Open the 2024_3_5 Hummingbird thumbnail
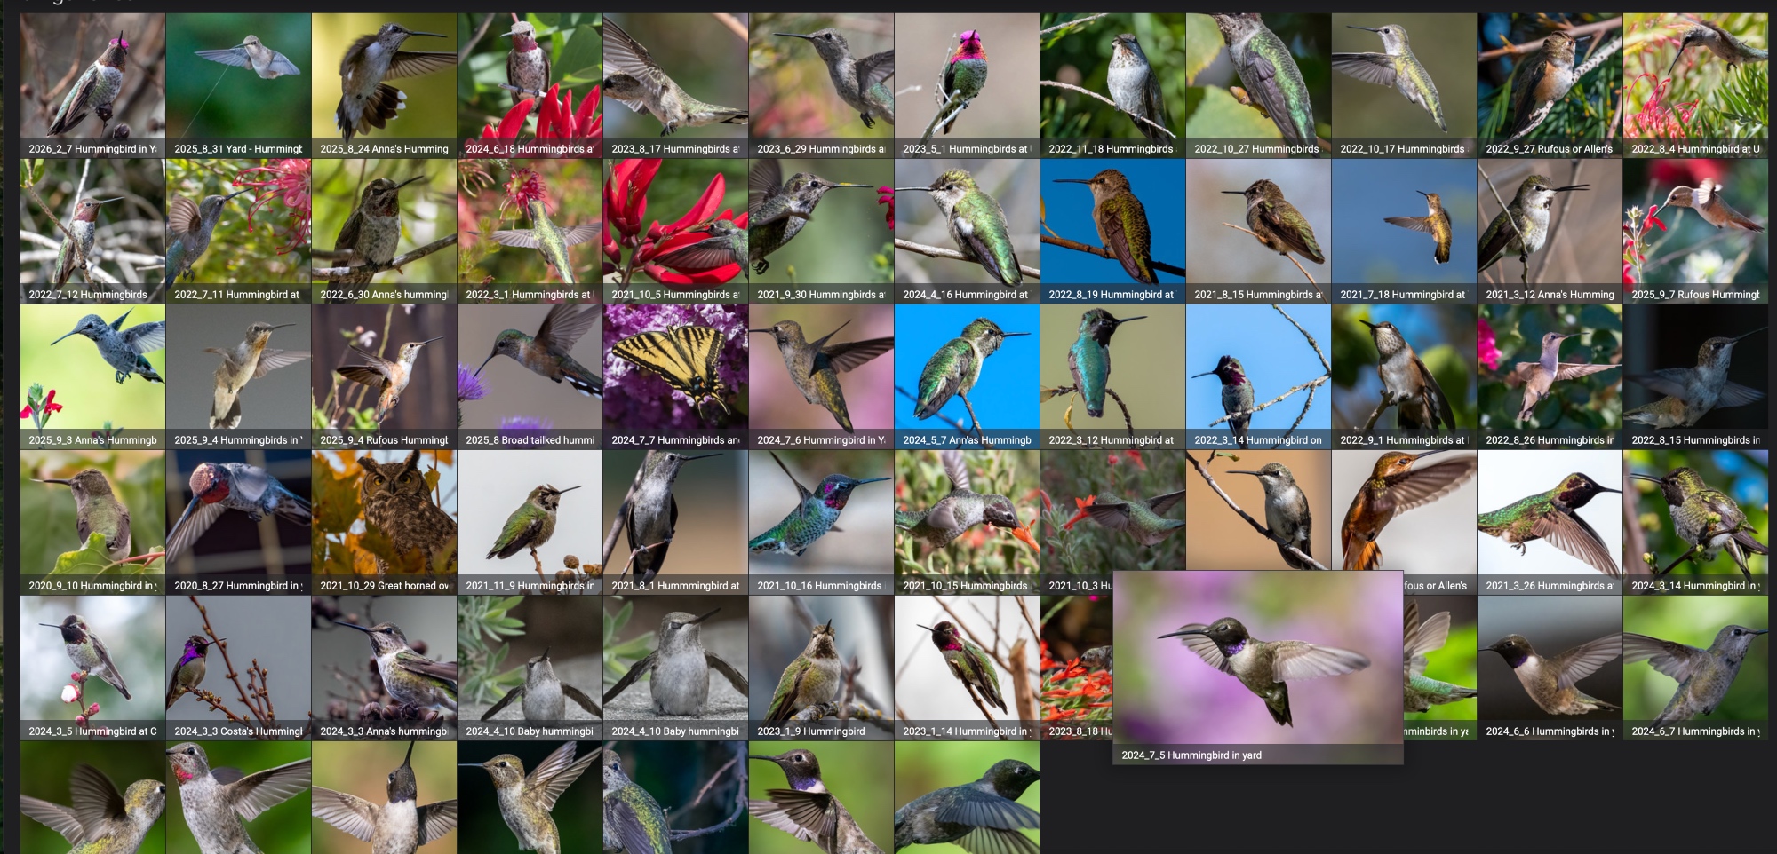The image size is (1777, 854). (92, 660)
